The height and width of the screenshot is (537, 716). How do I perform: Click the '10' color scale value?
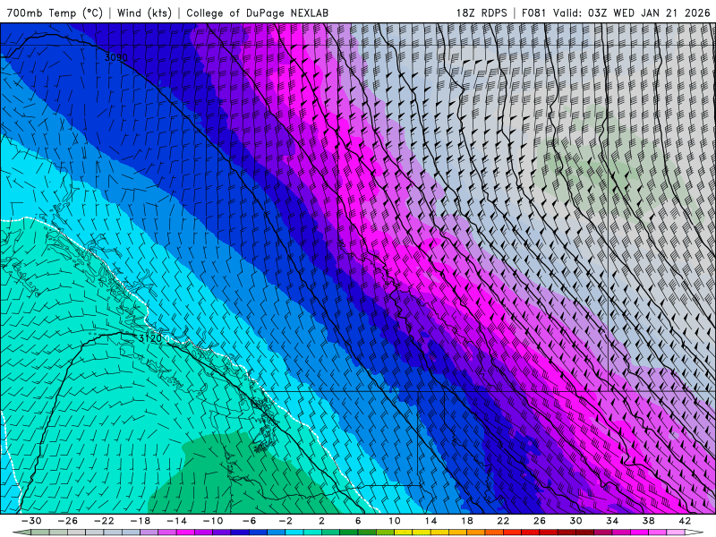(395, 521)
